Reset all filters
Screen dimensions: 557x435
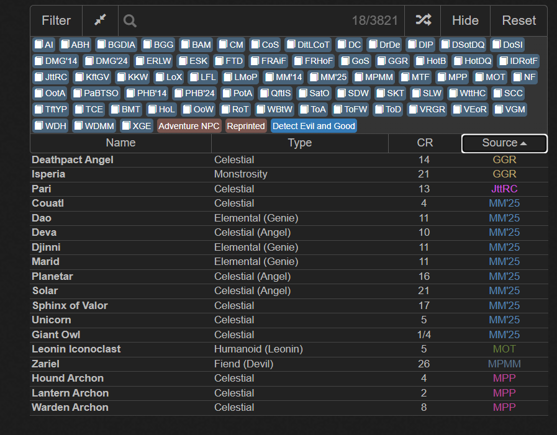[519, 20]
